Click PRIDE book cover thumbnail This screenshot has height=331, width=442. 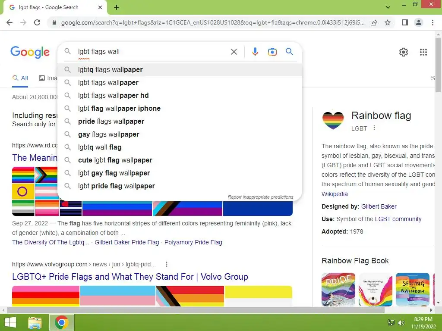pos(338,289)
